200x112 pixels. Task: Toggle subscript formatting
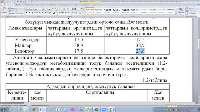(40, 13)
